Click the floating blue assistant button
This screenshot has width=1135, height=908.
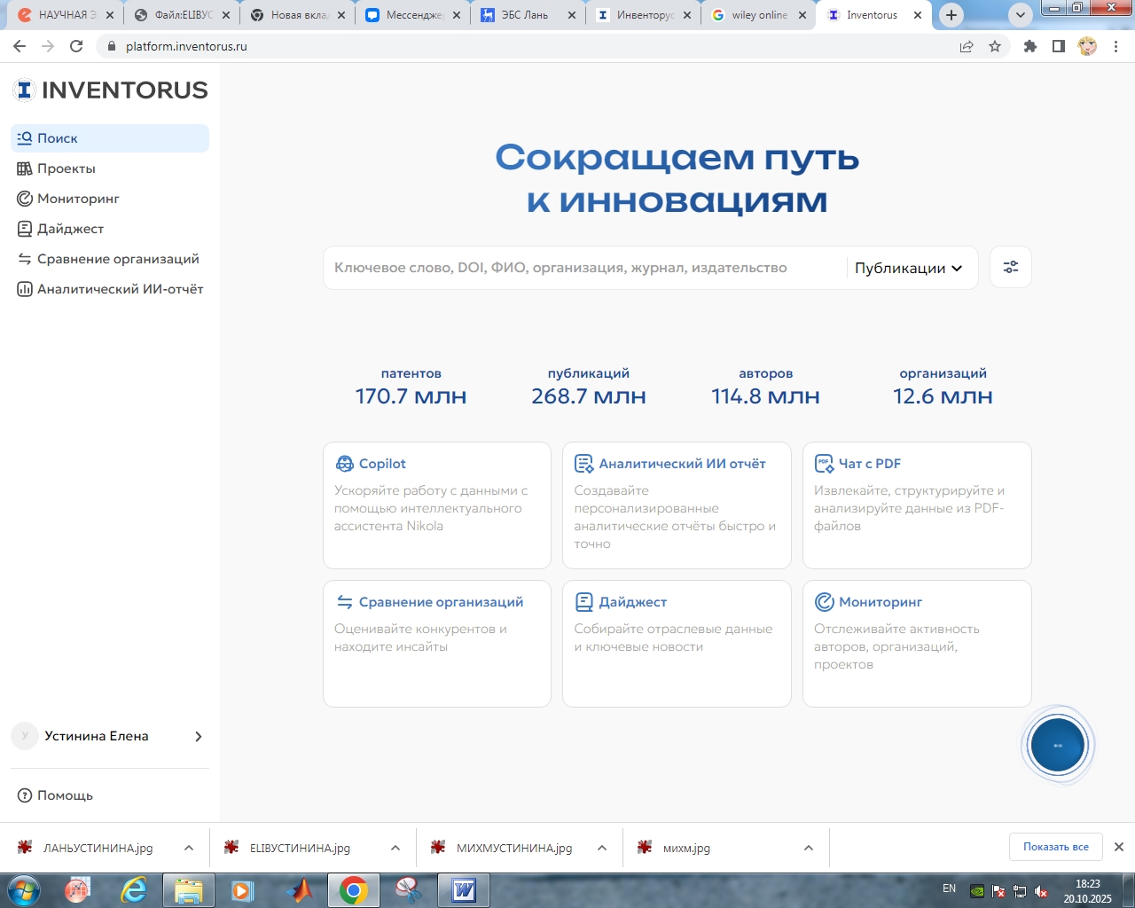click(1057, 745)
